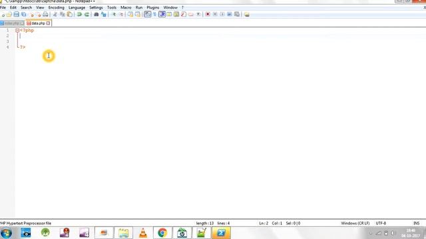Open the Edit menu

13,7
